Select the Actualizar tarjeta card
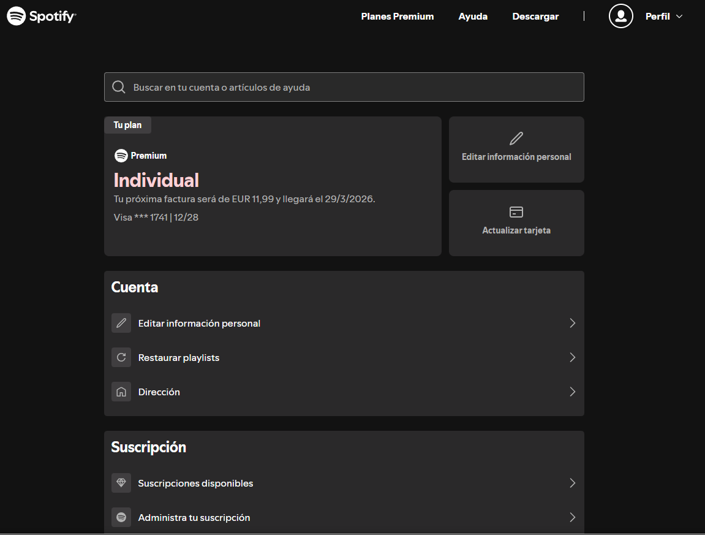 [x=516, y=223]
